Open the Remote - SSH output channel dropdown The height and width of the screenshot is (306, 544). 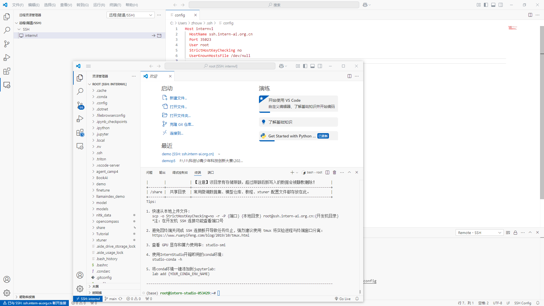479,233
